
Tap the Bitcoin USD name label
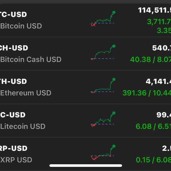coord(21,26)
